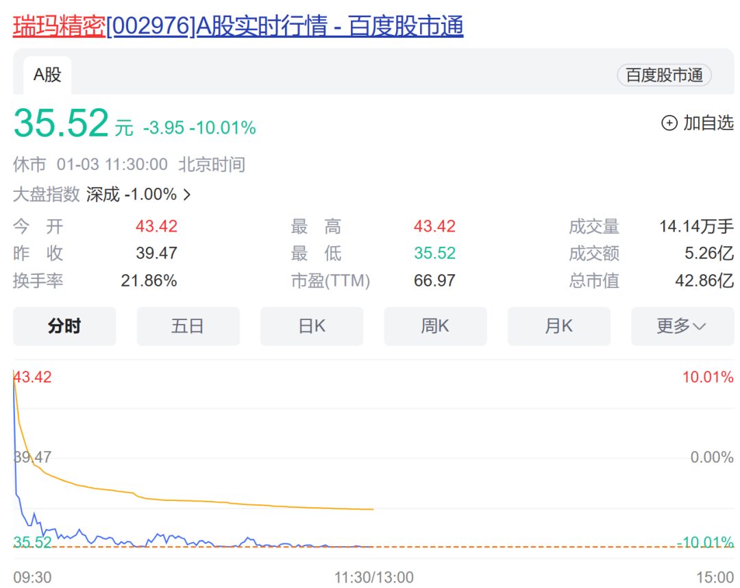Click 今开 value 43.42
Image resolution: width=740 pixels, height=588 pixels.
tap(156, 227)
